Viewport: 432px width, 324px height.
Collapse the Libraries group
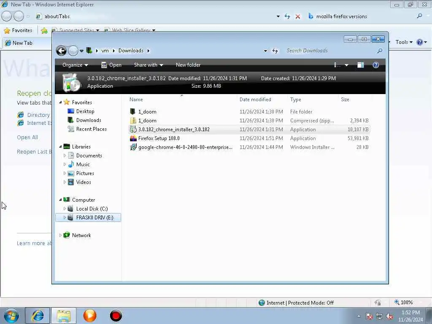pos(60,146)
